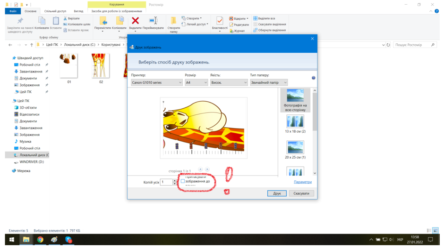Select the 13 x 18 см (2) layout

click(x=295, y=124)
